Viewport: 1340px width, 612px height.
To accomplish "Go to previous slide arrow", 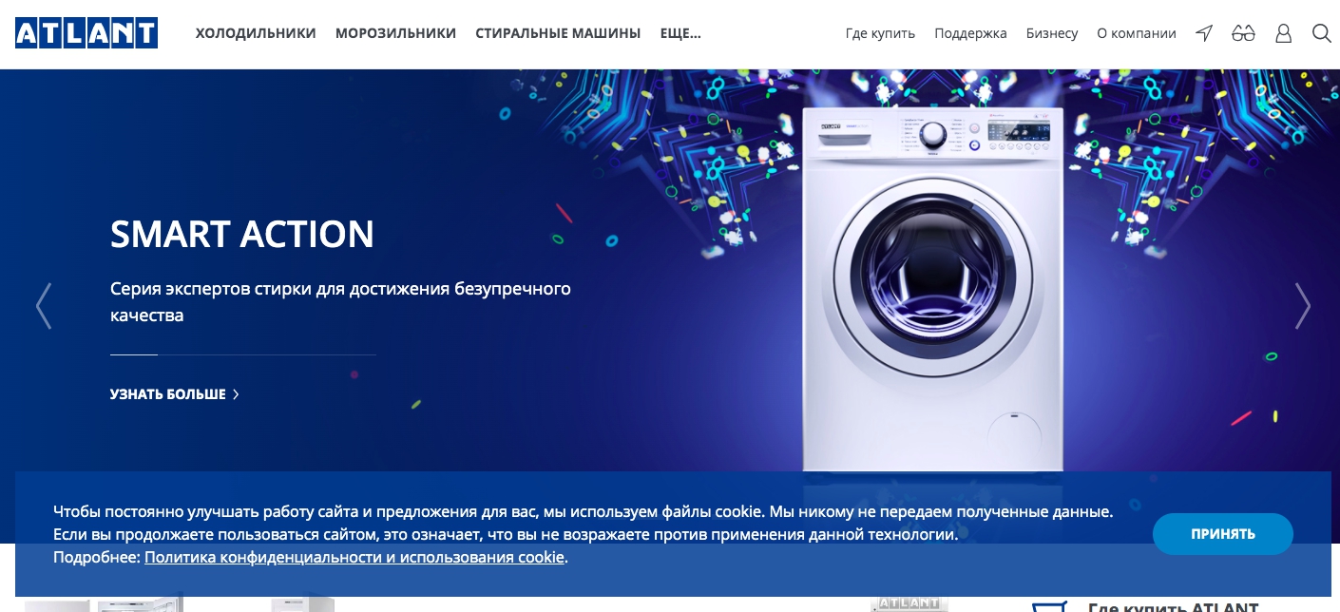I will click(x=43, y=306).
